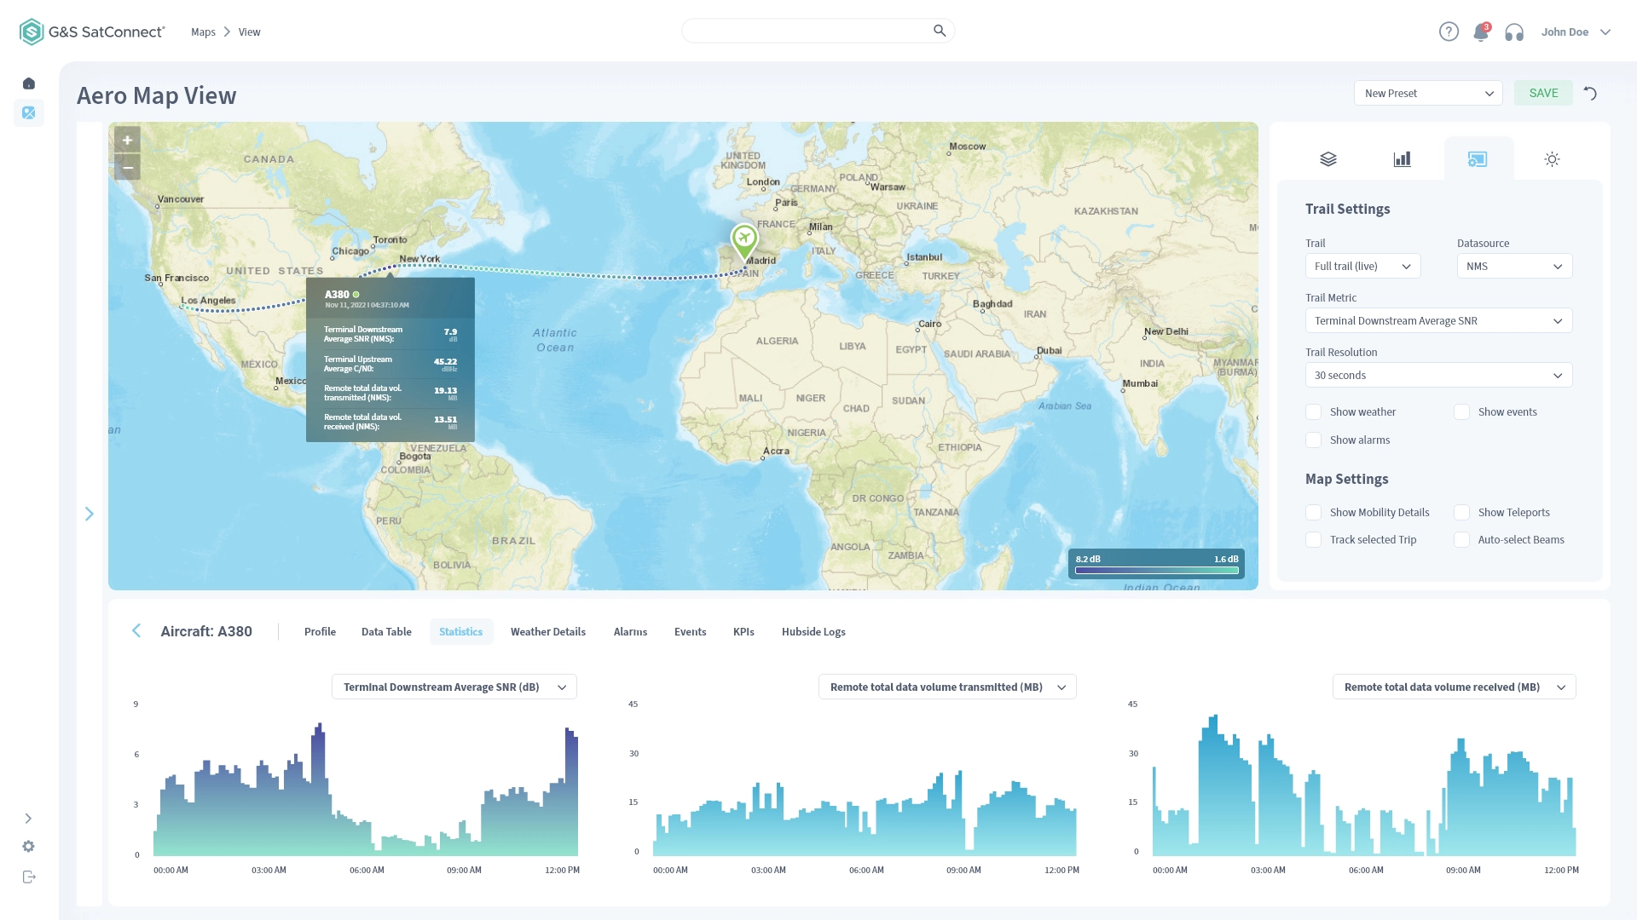
Task: Switch to the Weather Details tab
Action: click(548, 631)
